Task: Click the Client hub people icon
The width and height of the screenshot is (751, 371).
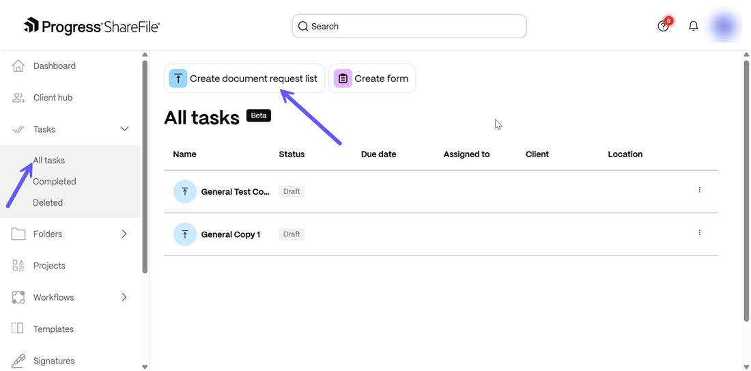Action: [18, 98]
